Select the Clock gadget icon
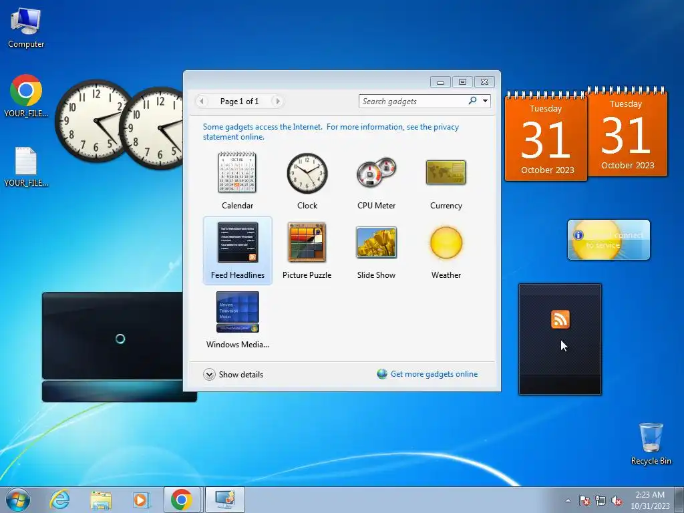Viewport: 684px width, 513px height. click(307, 173)
